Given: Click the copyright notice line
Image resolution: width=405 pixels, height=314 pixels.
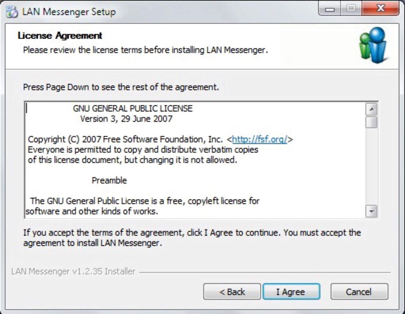Looking at the screenshot, I should [127, 139].
